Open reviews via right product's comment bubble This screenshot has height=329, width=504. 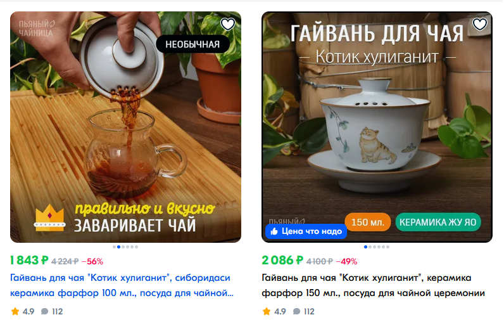point(296,311)
